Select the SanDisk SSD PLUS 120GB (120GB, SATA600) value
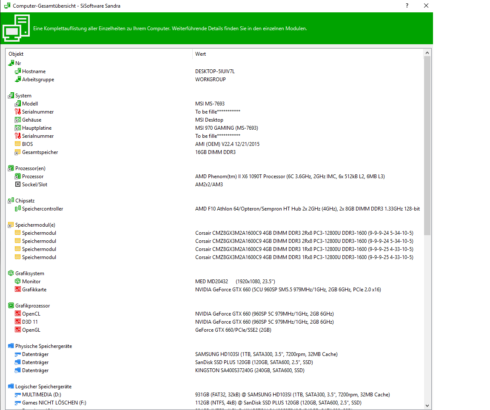 [x=254, y=362]
